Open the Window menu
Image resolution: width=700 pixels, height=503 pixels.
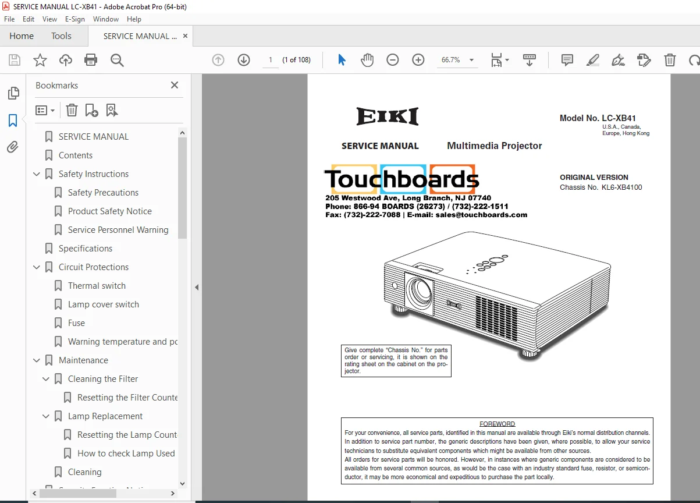106,19
